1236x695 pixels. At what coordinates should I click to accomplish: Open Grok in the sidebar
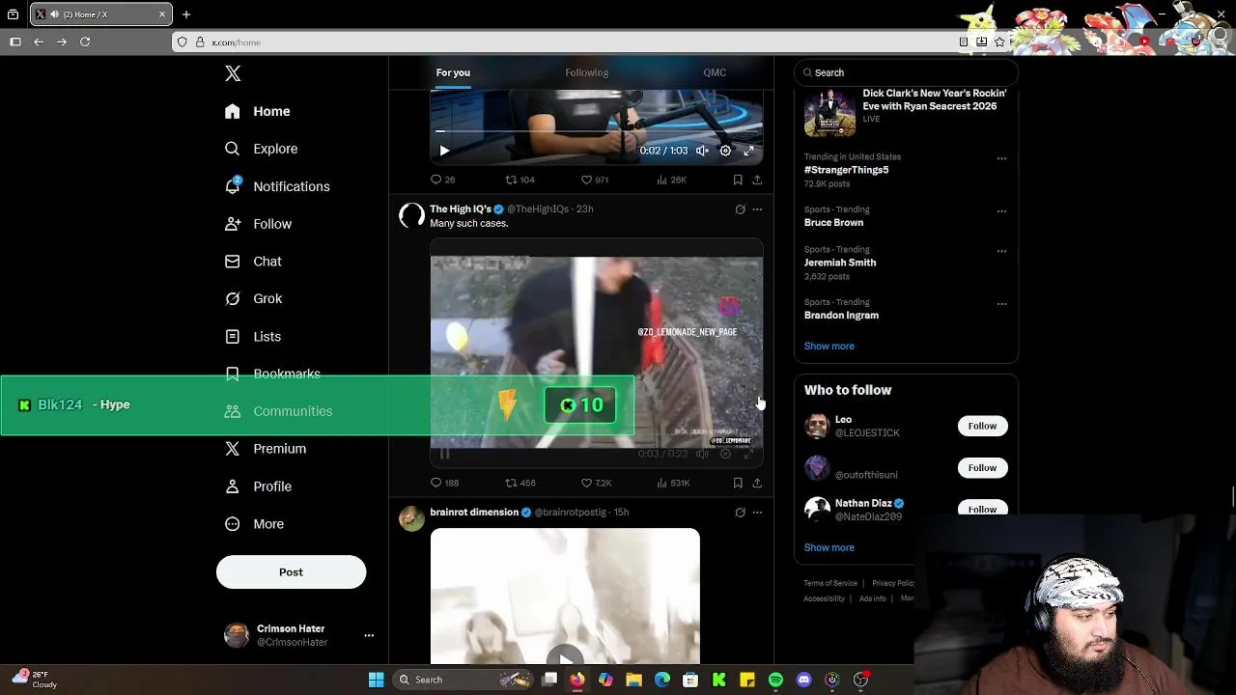click(x=253, y=299)
